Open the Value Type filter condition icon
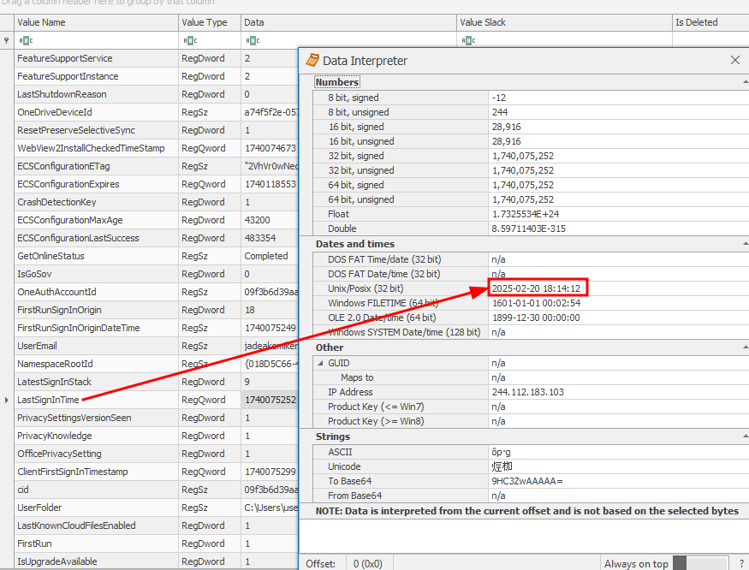This screenshot has height=570, width=749. pyautogui.click(x=190, y=40)
